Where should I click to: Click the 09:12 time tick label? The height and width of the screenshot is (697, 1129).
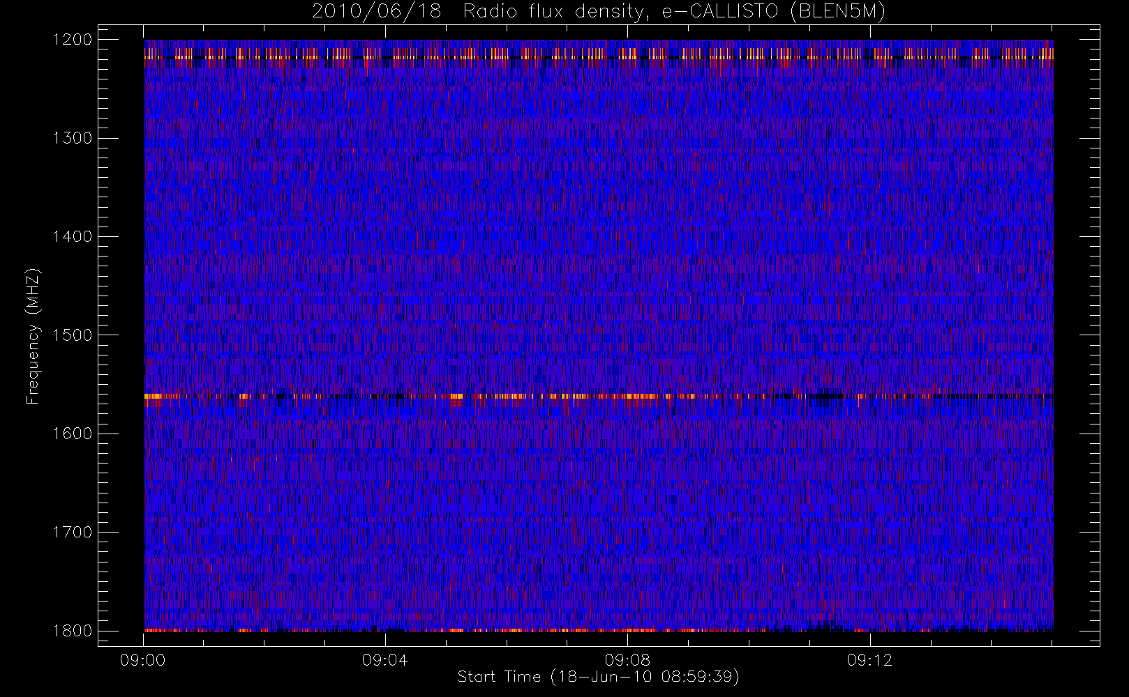pos(869,660)
